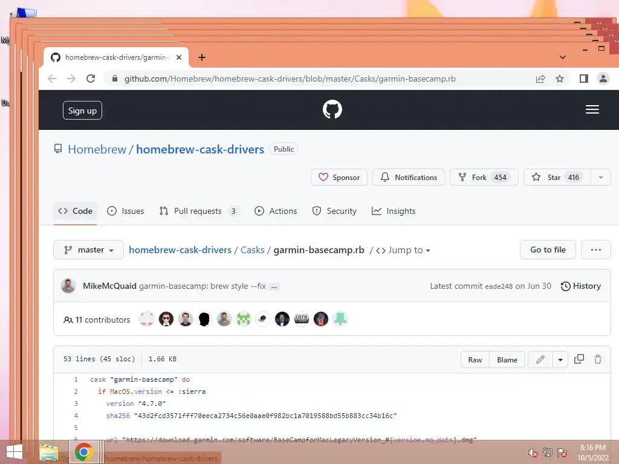Close the homebrew-cask-drivers browser tab
619x464 pixels.
179,57
